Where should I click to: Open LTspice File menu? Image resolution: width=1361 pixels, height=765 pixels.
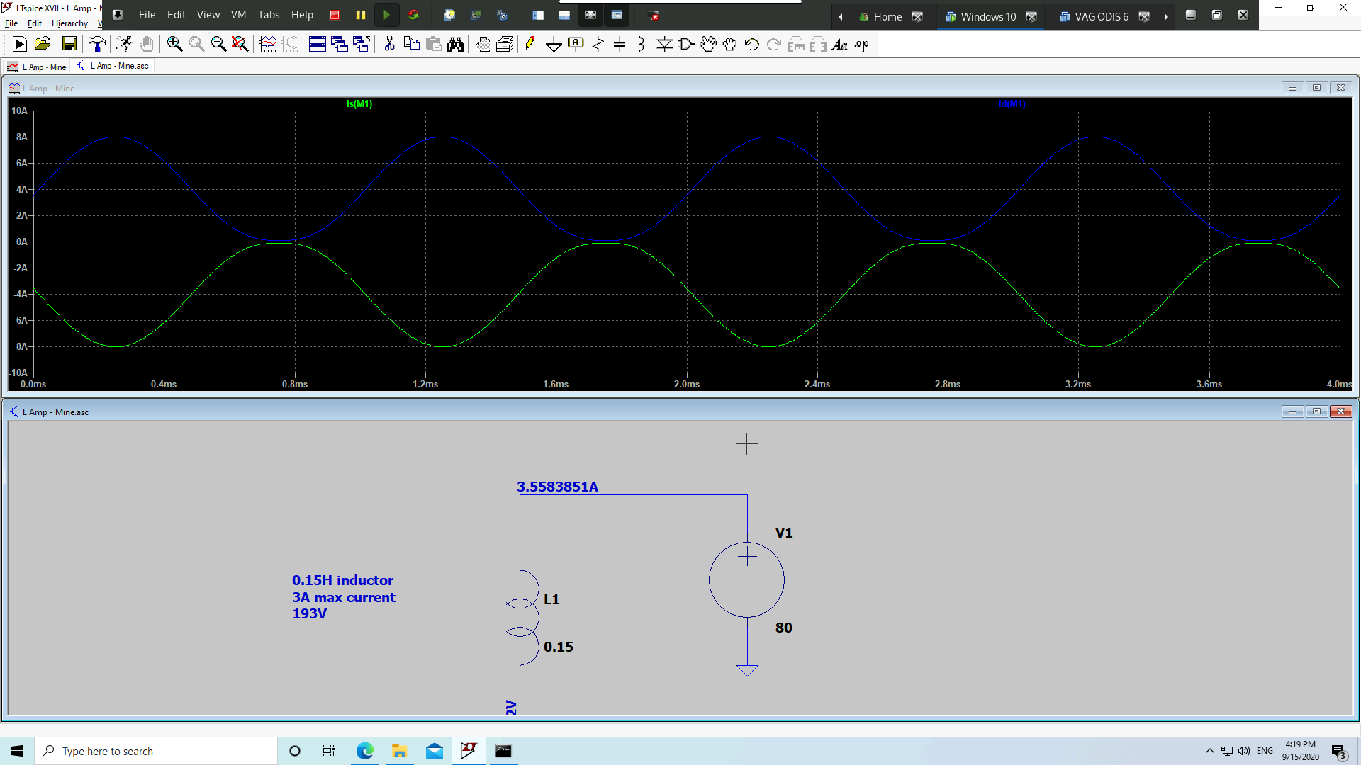[x=11, y=23]
